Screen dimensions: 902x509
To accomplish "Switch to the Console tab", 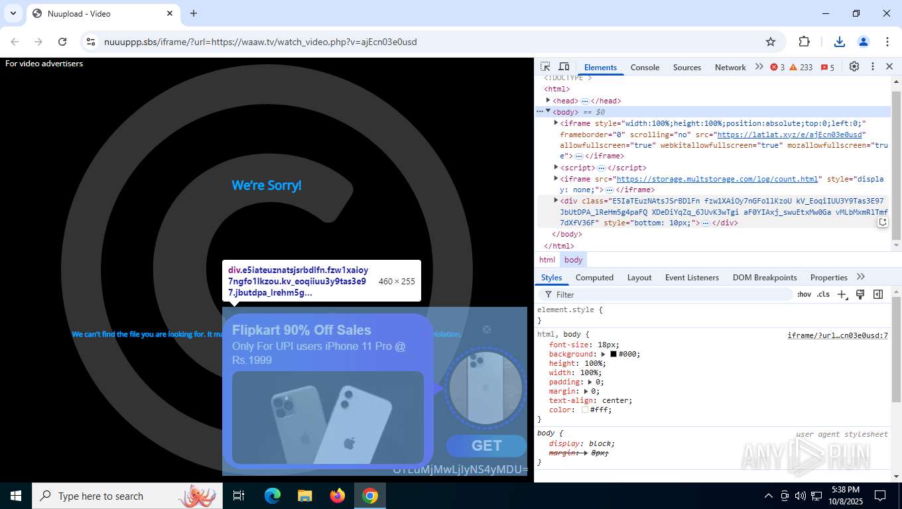I will click(x=645, y=67).
